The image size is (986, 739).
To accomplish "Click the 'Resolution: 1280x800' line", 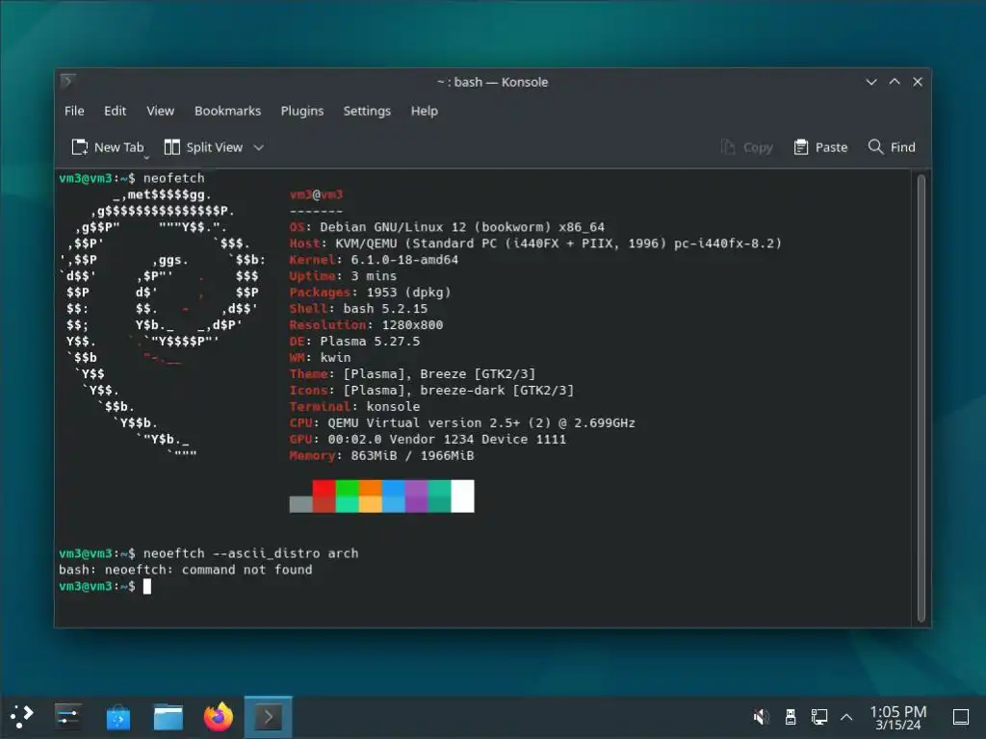I will tap(366, 325).
